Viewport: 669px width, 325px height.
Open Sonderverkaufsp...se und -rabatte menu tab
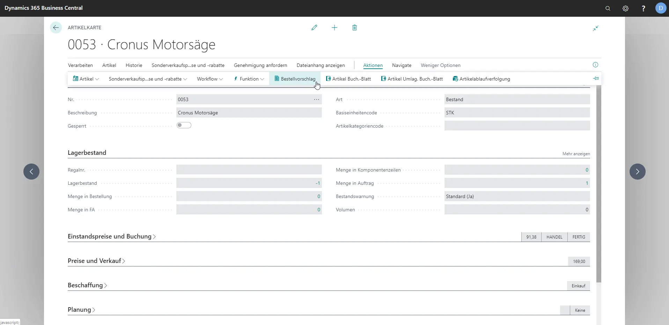188,65
